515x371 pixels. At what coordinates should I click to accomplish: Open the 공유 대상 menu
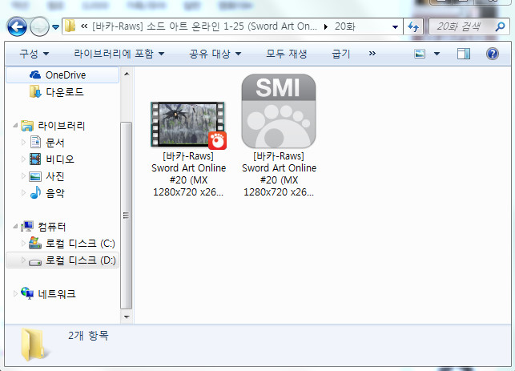[215, 54]
